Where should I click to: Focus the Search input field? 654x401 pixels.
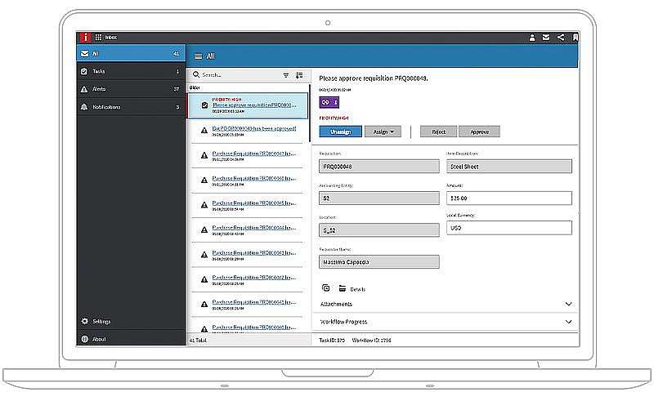click(240, 75)
